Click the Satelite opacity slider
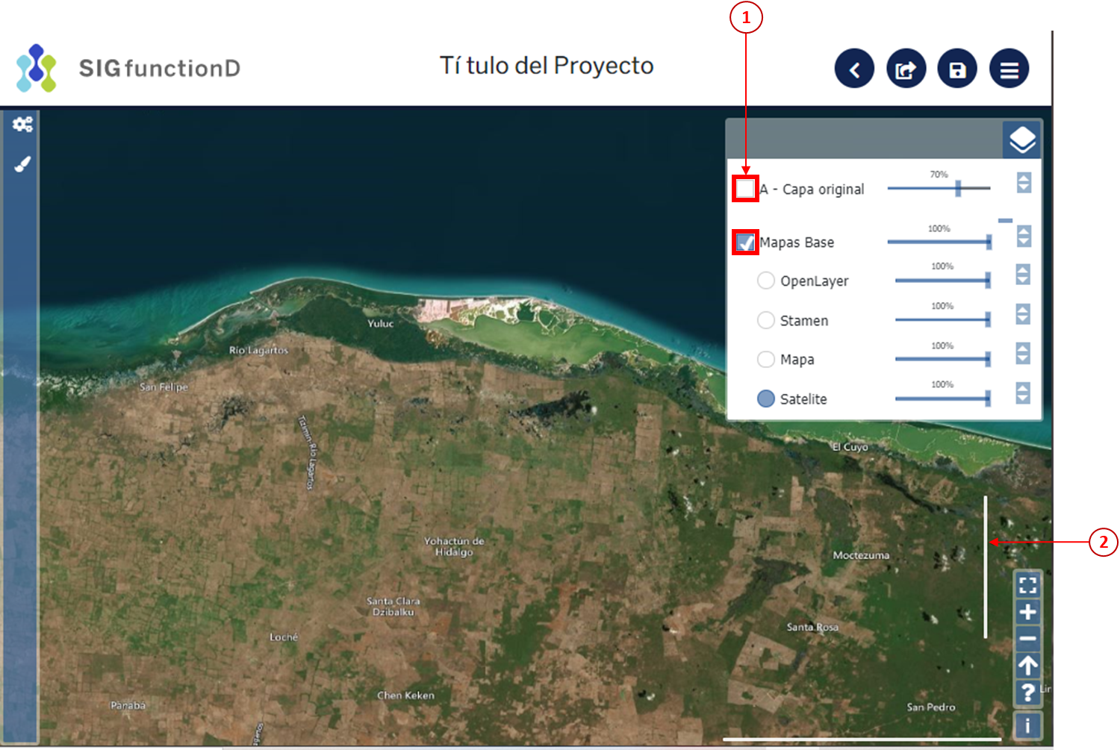Image resolution: width=1120 pixels, height=750 pixels. 943,399
